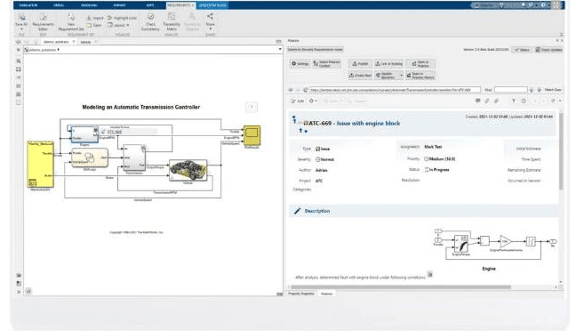
Task: Switch to the Polarion bottom tab
Action: 326,294
